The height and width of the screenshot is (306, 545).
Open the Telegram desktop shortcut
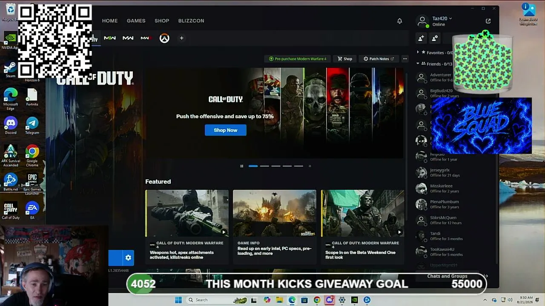point(32,126)
